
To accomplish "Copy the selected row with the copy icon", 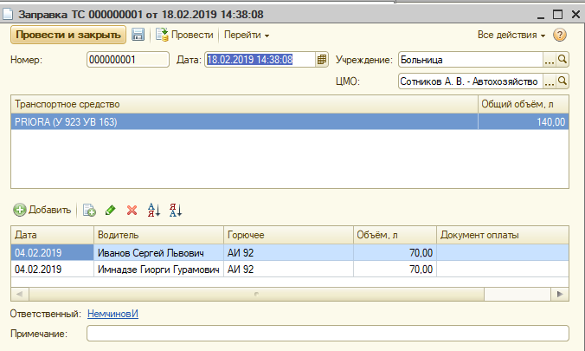I will click(88, 210).
